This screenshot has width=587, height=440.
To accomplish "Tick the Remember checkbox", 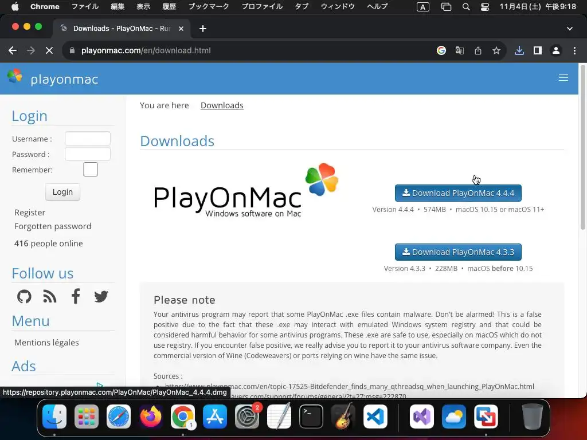I will click(90, 170).
